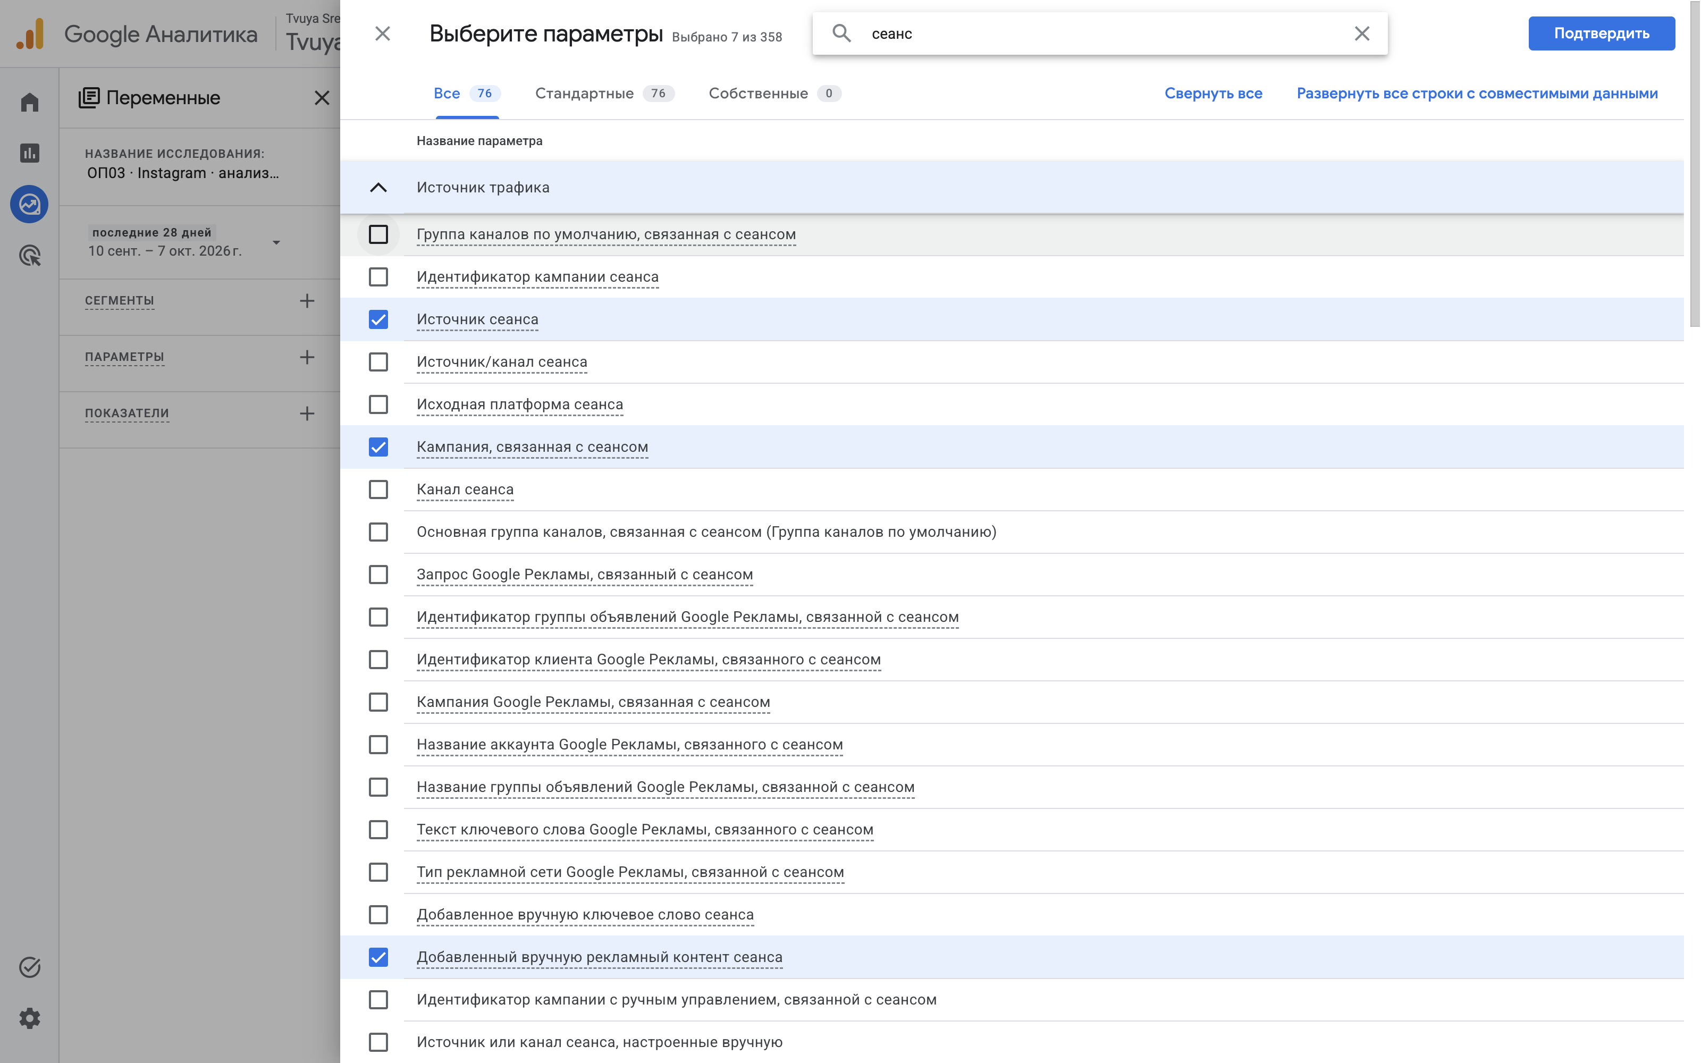Check Идентификатор кампании сеанса
The image size is (1701, 1063).
pyautogui.click(x=378, y=277)
